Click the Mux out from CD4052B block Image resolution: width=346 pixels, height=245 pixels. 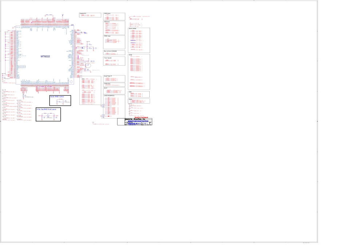(114, 52)
